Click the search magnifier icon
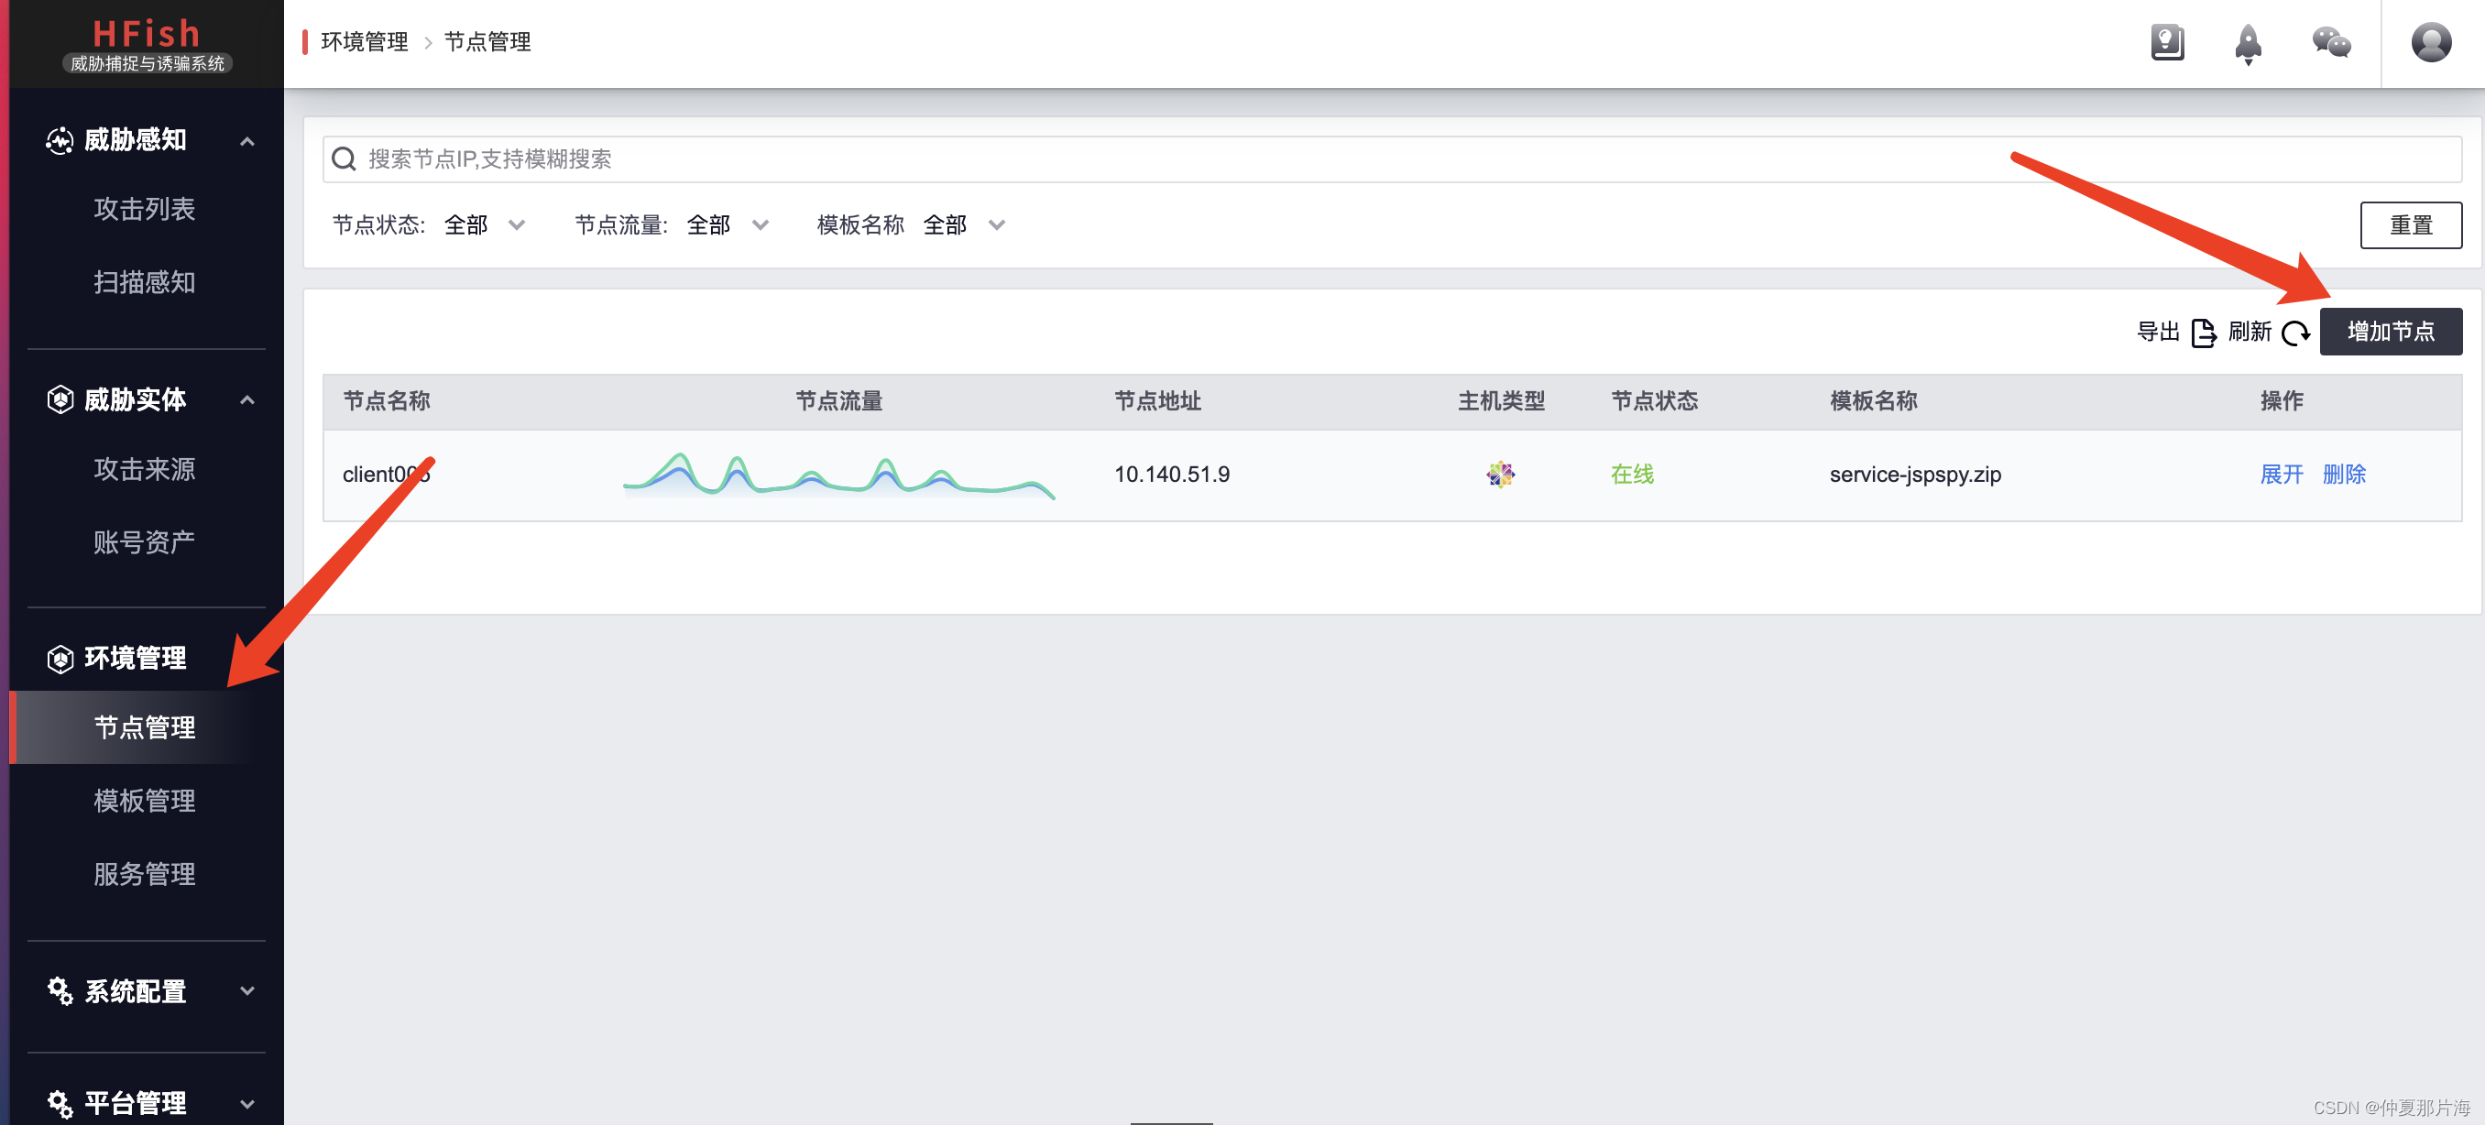Screen dimensions: 2485x1125 pos(345,159)
